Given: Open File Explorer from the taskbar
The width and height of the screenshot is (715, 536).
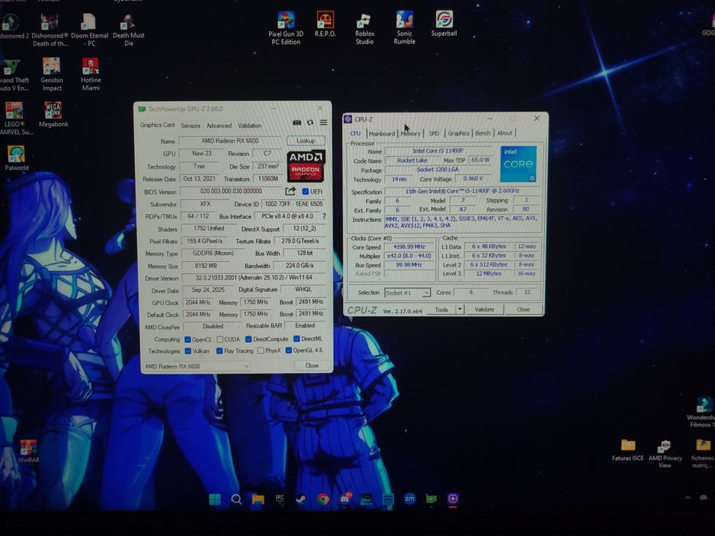Looking at the screenshot, I should pos(257,499).
